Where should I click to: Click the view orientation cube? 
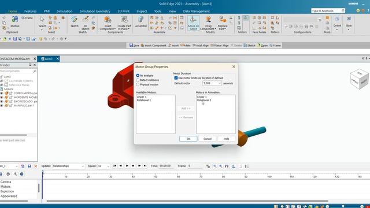359,80
